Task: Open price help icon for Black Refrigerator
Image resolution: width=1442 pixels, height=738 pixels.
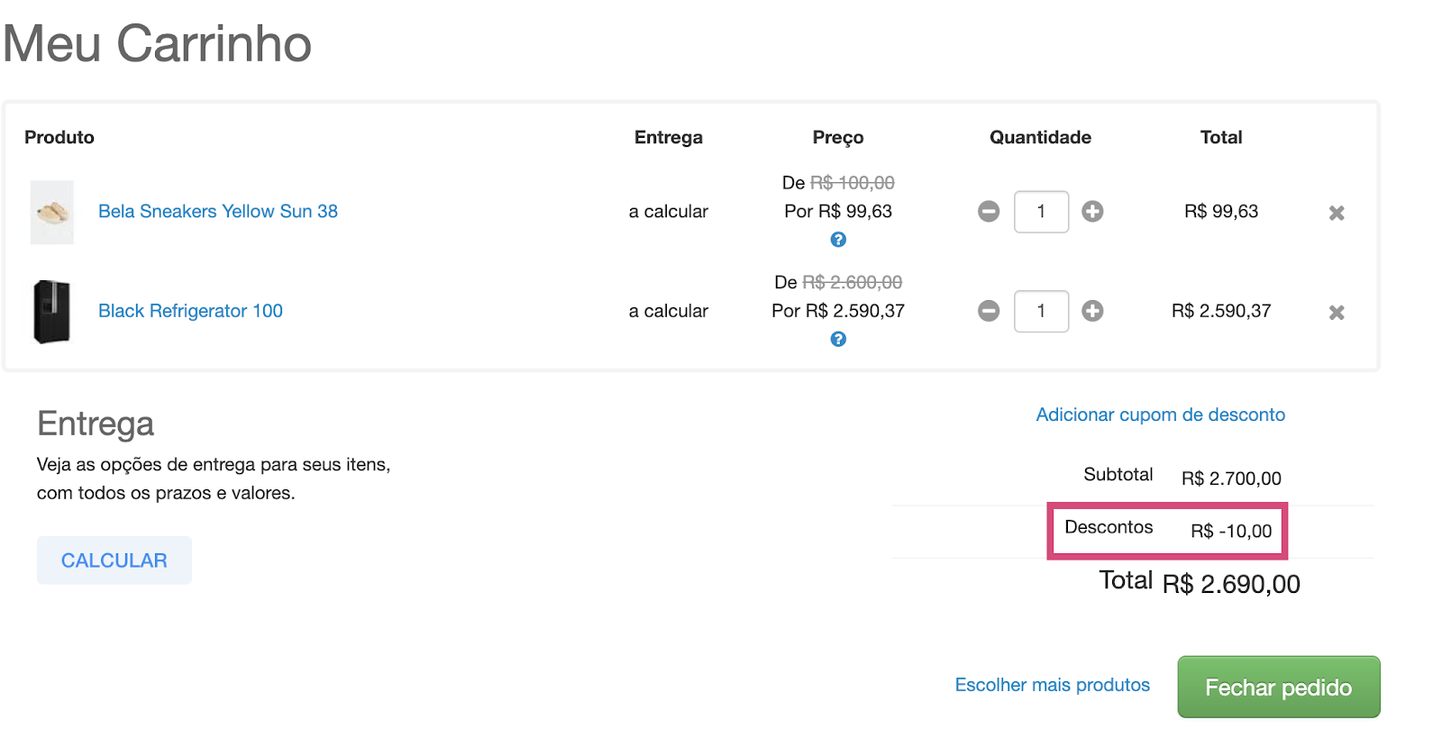Action: click(x=838, y=340)
